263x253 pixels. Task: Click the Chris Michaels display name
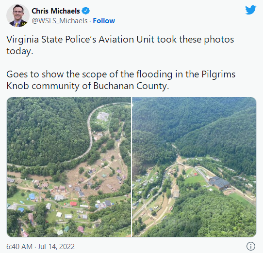coord(56,11)
